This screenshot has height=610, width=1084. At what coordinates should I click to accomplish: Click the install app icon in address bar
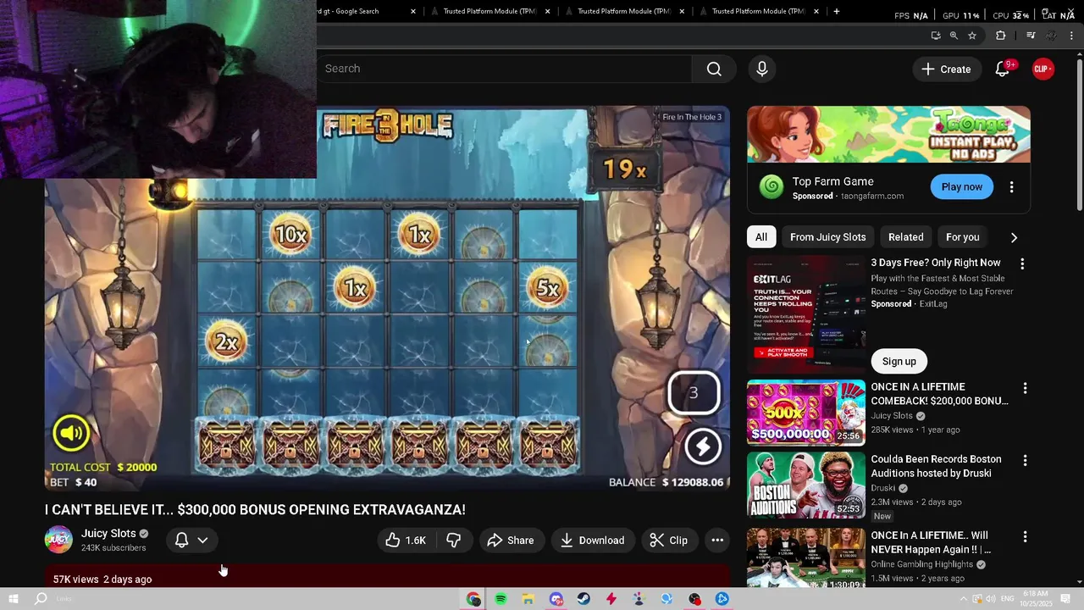(x=936, y=36)
